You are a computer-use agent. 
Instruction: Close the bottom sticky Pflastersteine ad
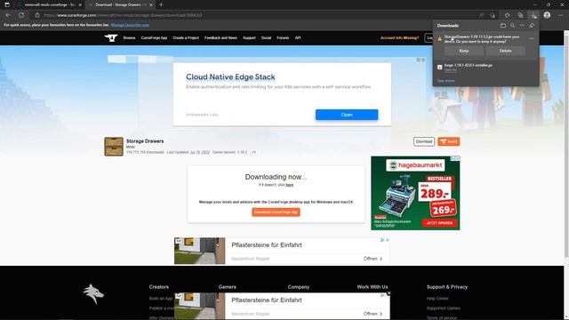click(389, 293)
